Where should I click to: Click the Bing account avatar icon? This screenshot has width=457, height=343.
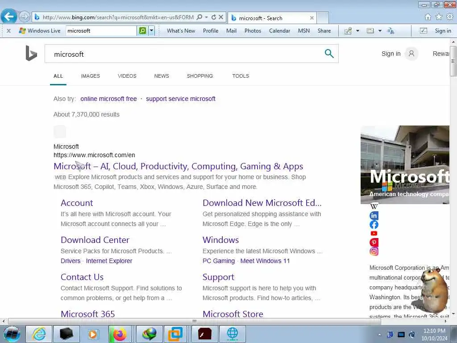(411, 54)
